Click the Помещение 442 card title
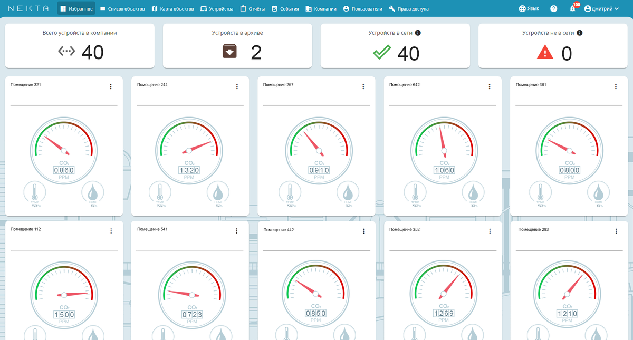Screen dimensions: 633x340 (x=279, y=230)
